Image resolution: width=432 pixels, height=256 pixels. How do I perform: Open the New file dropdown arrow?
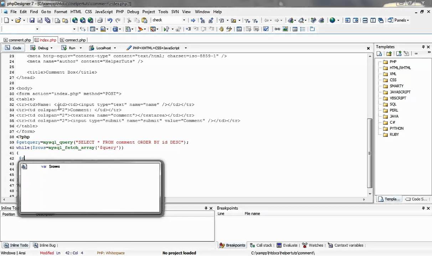[x=12, y=20]
